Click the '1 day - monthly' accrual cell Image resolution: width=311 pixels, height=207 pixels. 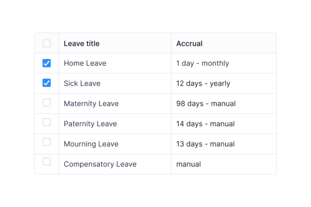coord(202,63)
